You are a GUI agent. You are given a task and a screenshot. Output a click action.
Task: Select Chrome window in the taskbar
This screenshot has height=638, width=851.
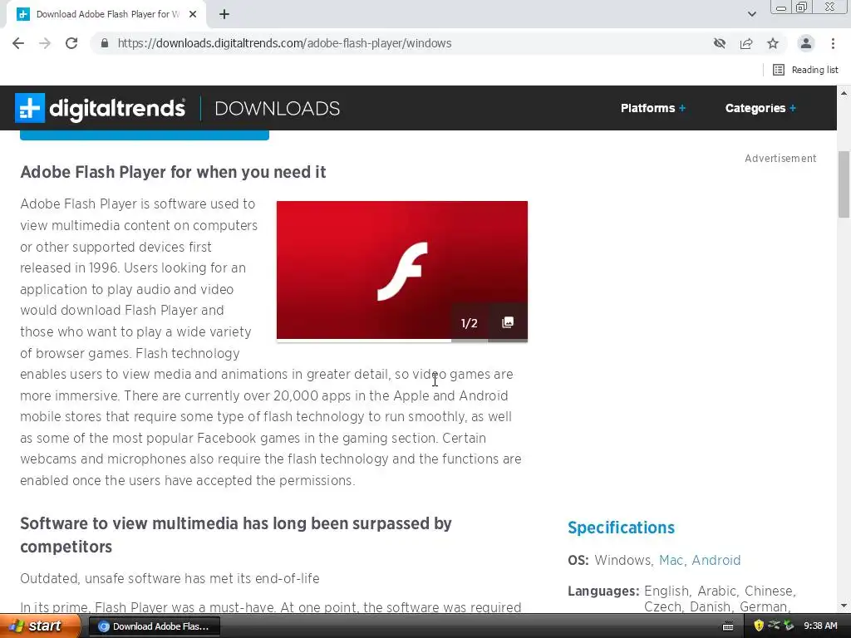pyautogui.click(x=154, y=626)
